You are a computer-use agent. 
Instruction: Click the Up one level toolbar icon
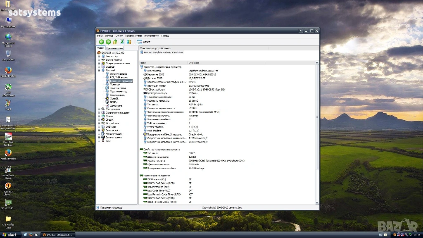(115, 42)
